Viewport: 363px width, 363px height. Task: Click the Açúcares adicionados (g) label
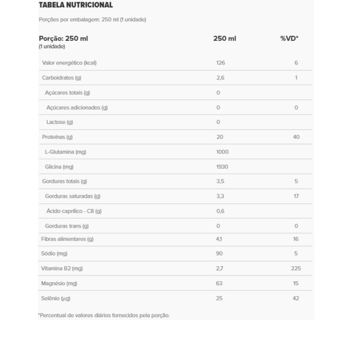(x=77, y=108)
